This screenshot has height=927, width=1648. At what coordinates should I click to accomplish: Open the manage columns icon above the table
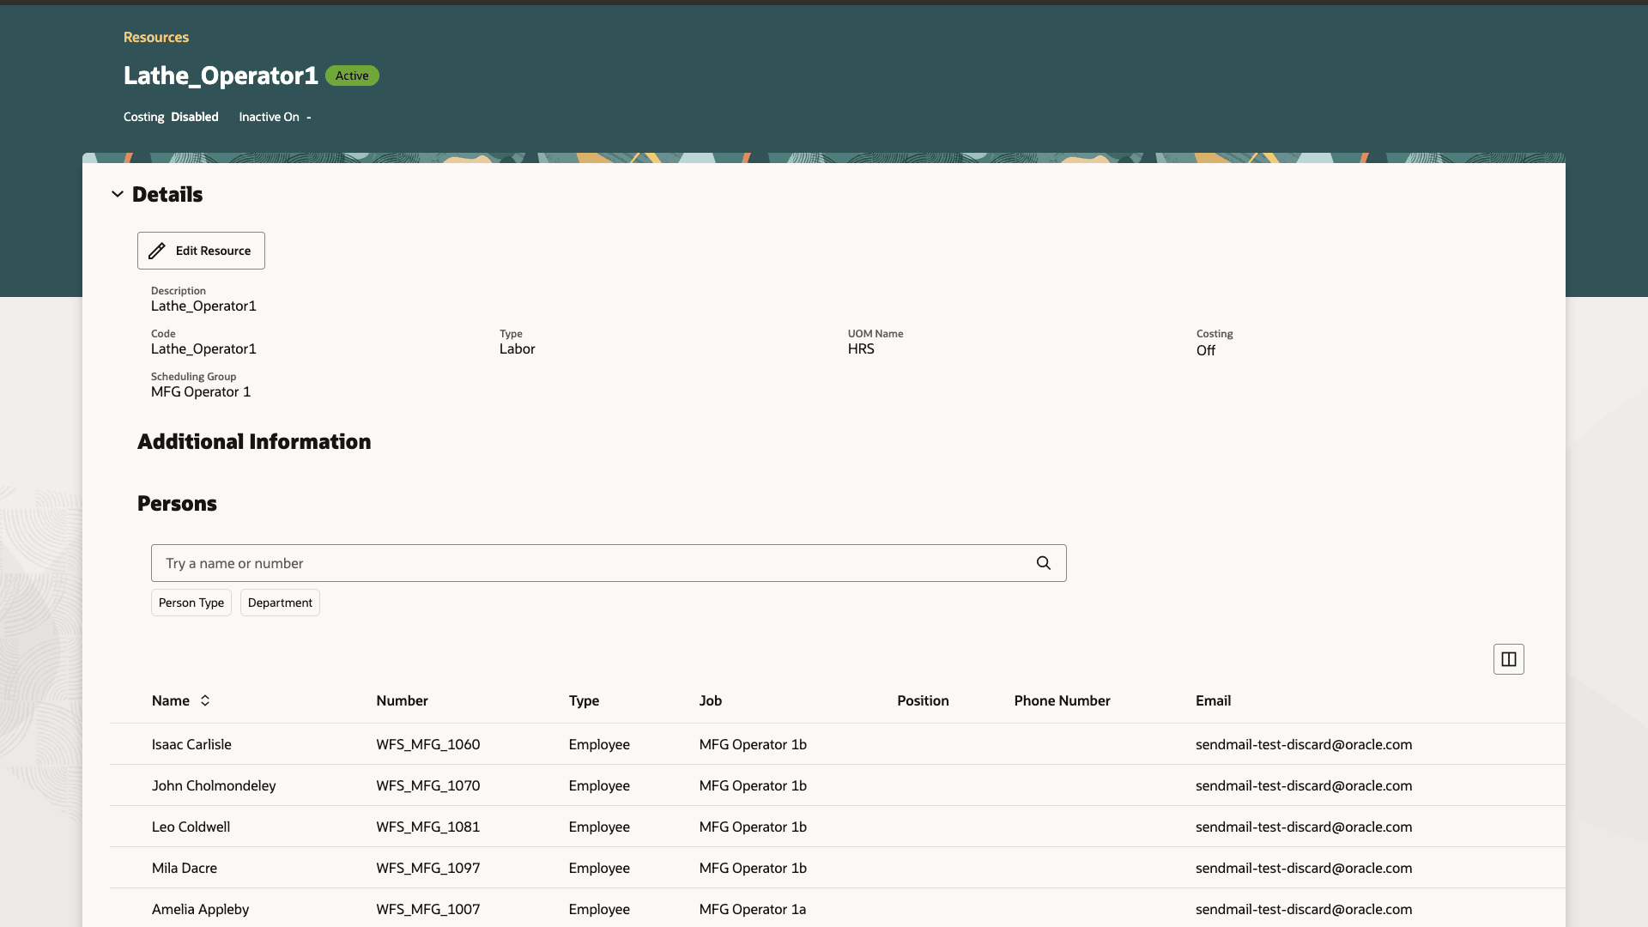tap(1509, 658)
